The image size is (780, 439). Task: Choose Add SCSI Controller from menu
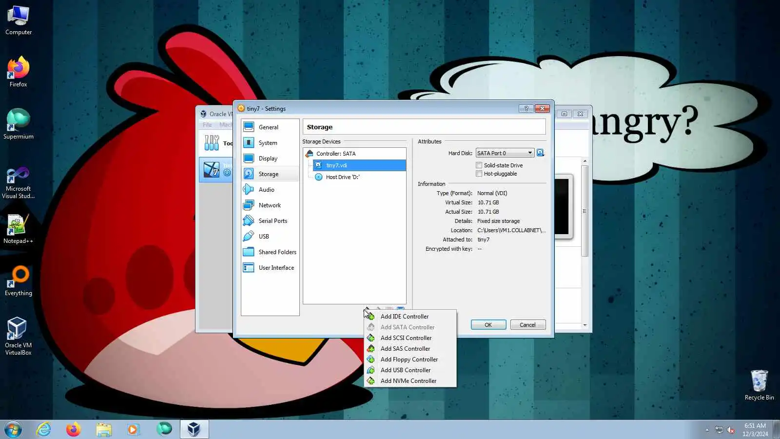(x=410, y=338)
